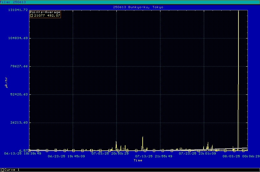Select the 131041.72 Y-axis maximum value

pyautogui.click(x=18, y=10)
